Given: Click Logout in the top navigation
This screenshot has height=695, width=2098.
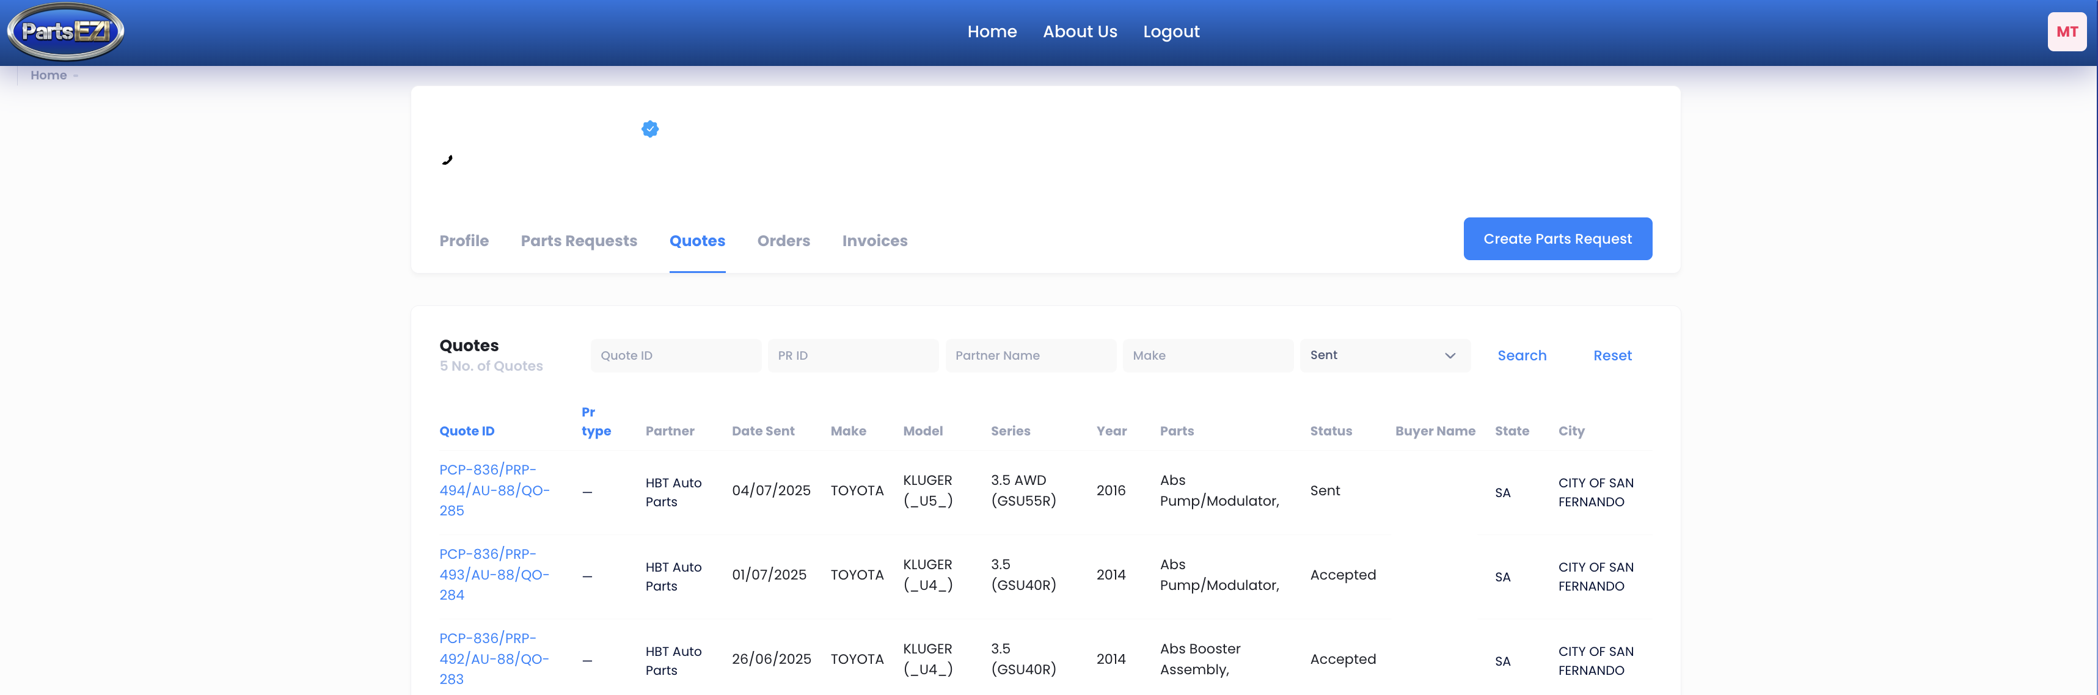Looking at the screenshot, I should (1171, 32).
